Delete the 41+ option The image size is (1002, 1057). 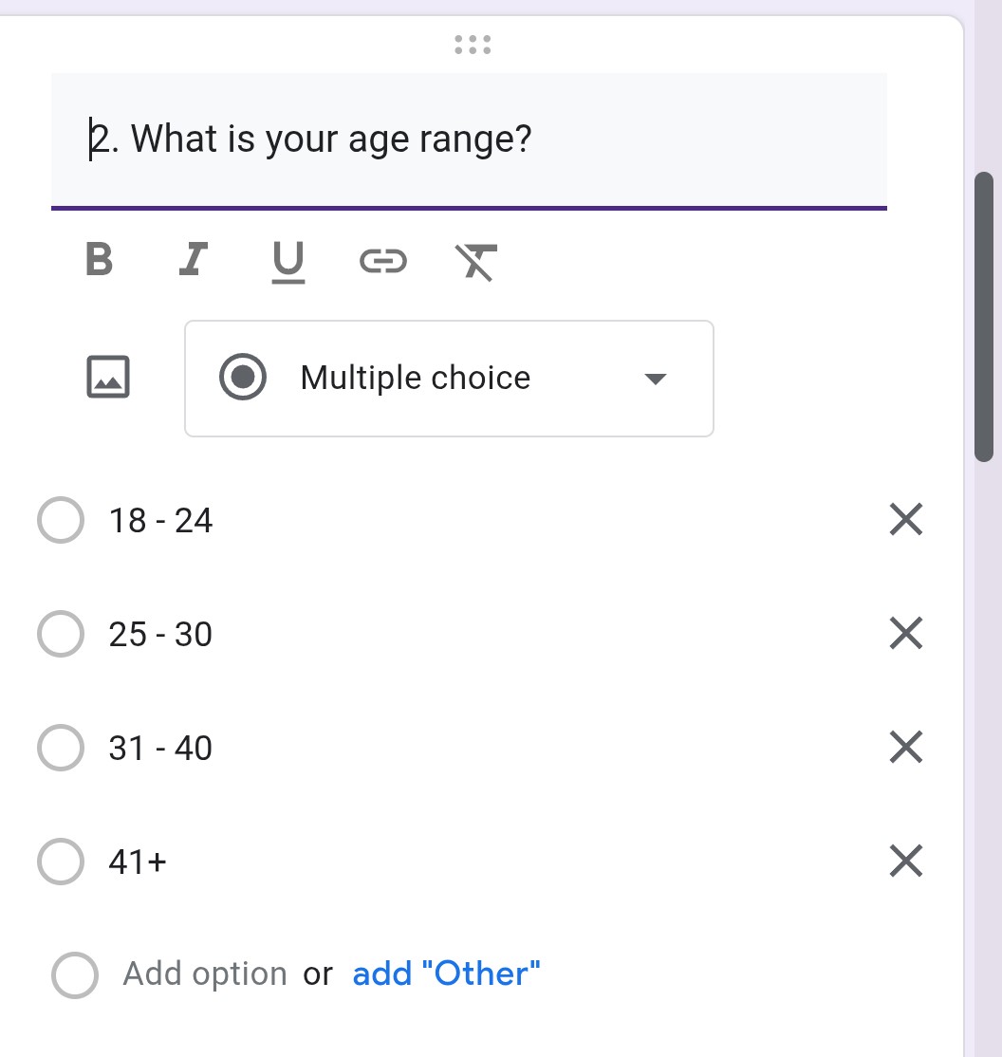coord(905,861)
